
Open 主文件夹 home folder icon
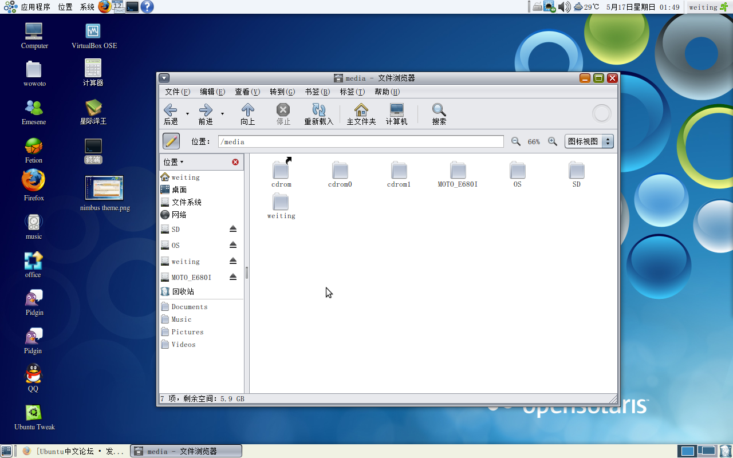coord(361,114)
